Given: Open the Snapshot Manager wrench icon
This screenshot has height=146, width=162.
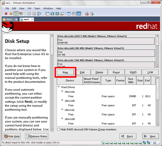Looking at the screenshot, I should [39, 14].
